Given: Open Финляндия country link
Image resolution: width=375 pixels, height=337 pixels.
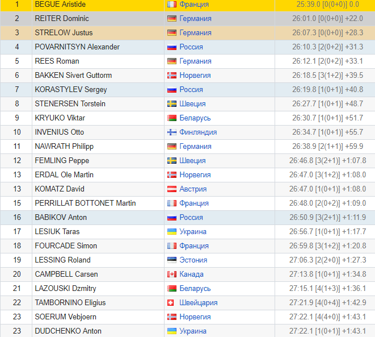Looking at the screenshot, I should (x=198, y=132).
